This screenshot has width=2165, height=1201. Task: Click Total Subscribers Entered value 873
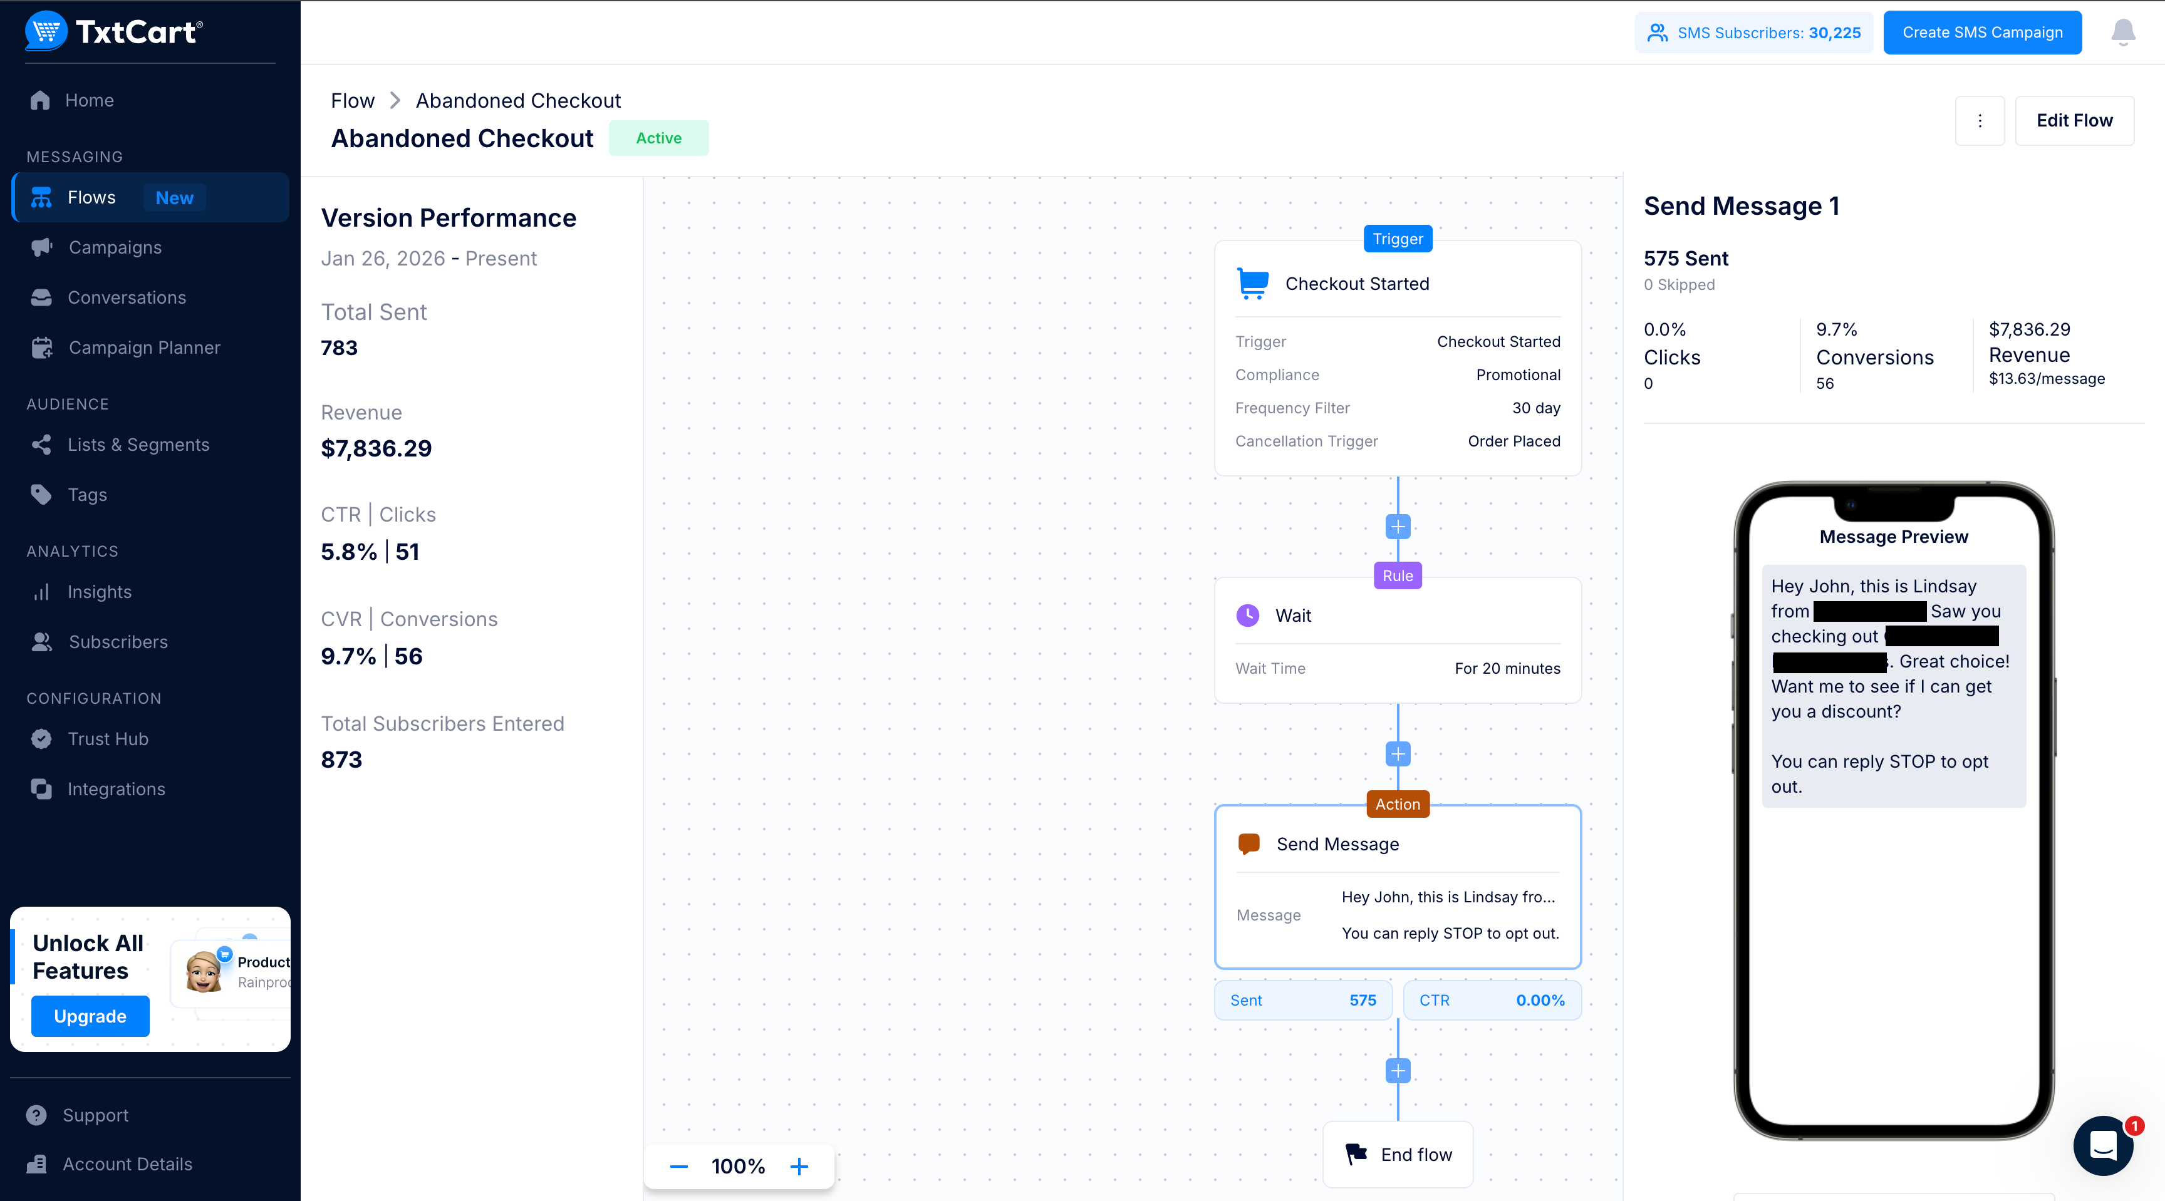[341, 760]
